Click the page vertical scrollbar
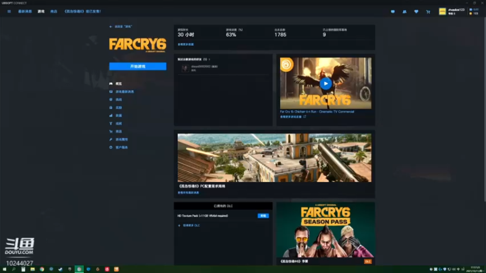 click(484, 109)
